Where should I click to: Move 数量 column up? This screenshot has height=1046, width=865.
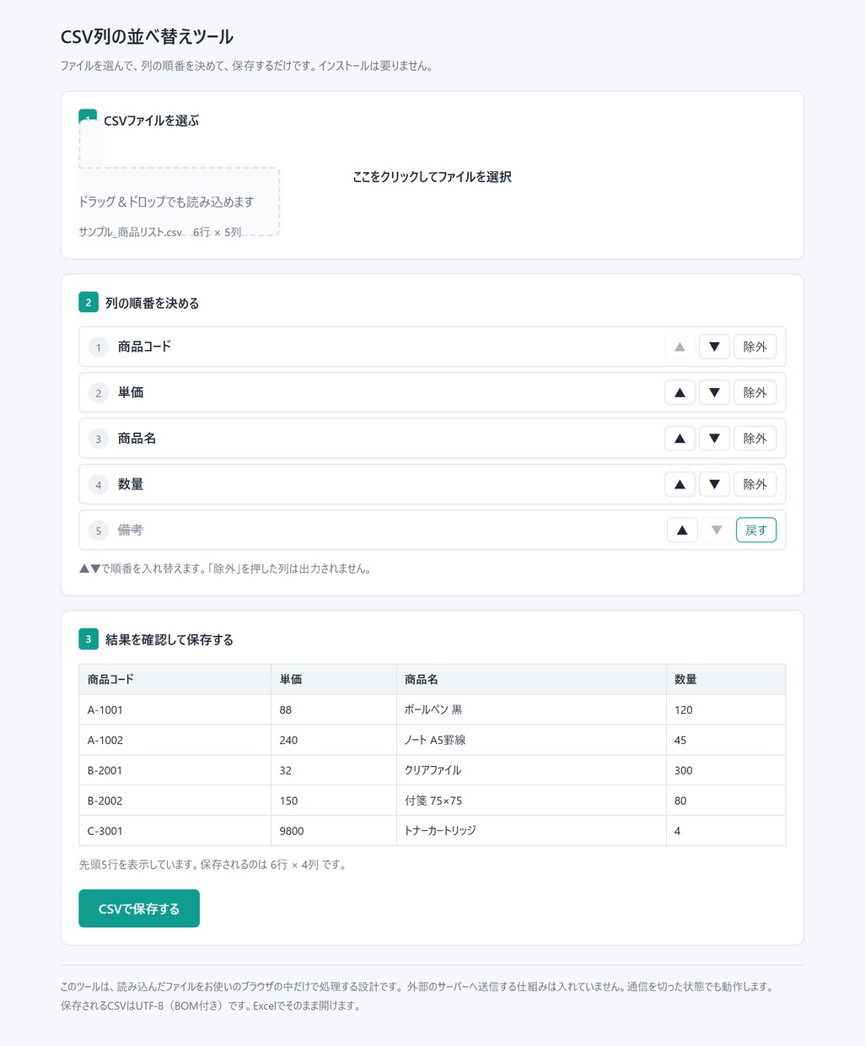click(x=680, y=484)
